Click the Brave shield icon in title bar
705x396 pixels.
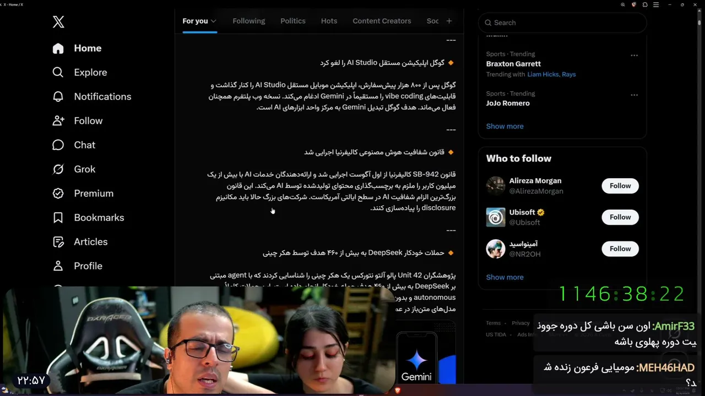(x=634, y=4)
